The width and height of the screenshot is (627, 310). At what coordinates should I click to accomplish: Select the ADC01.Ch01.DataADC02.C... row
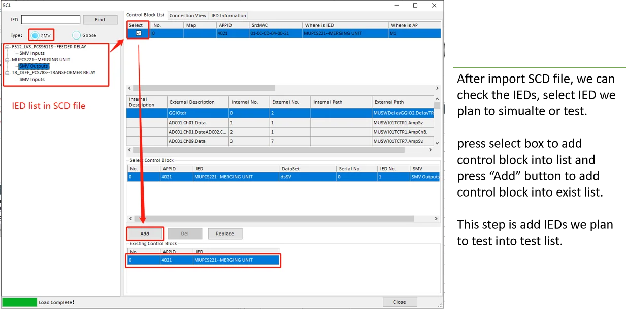point(280,132)
